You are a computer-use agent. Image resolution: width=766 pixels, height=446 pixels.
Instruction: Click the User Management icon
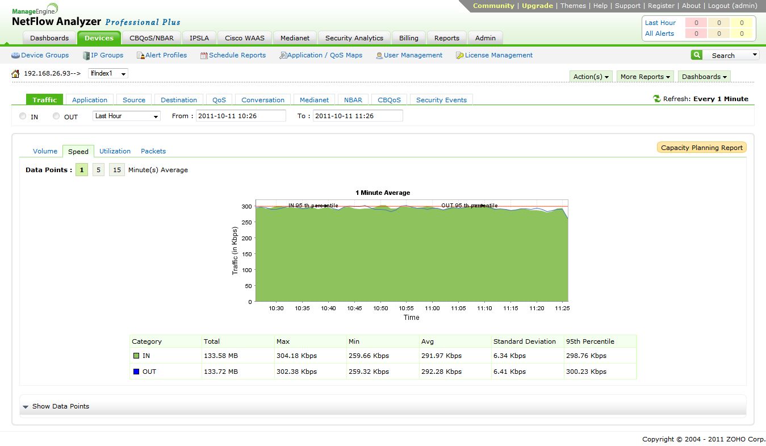(x=379, y=56)
